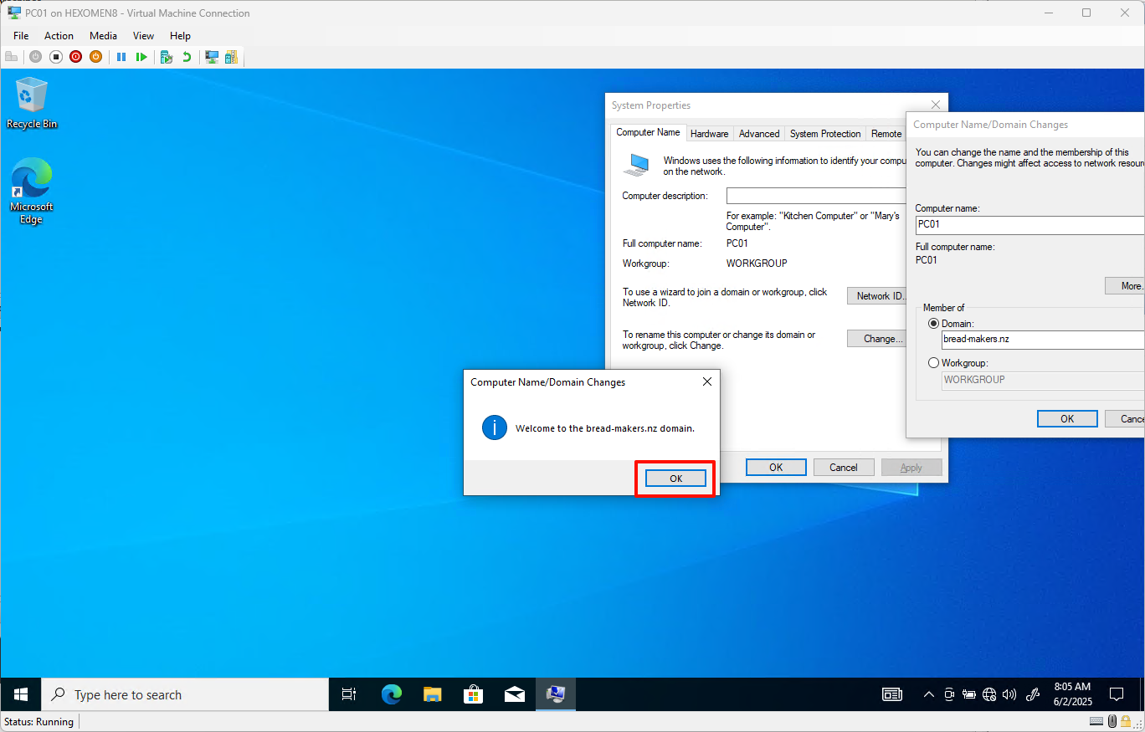Switch to the System Protection tab
The width and height of the screenshot is (1145, 732).
825,134
